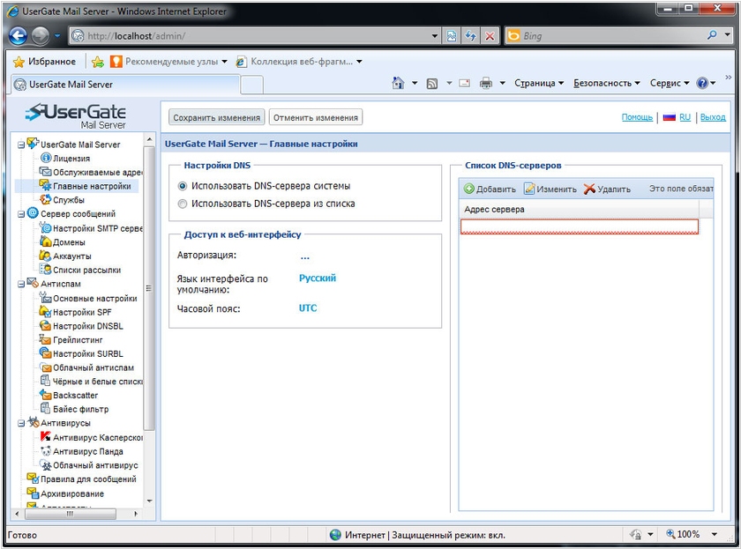Image resolution: width=741 pixels, height=549 pixels.
Task: Click the Настройки SPF icon
Action: click(x=45, y=311)
